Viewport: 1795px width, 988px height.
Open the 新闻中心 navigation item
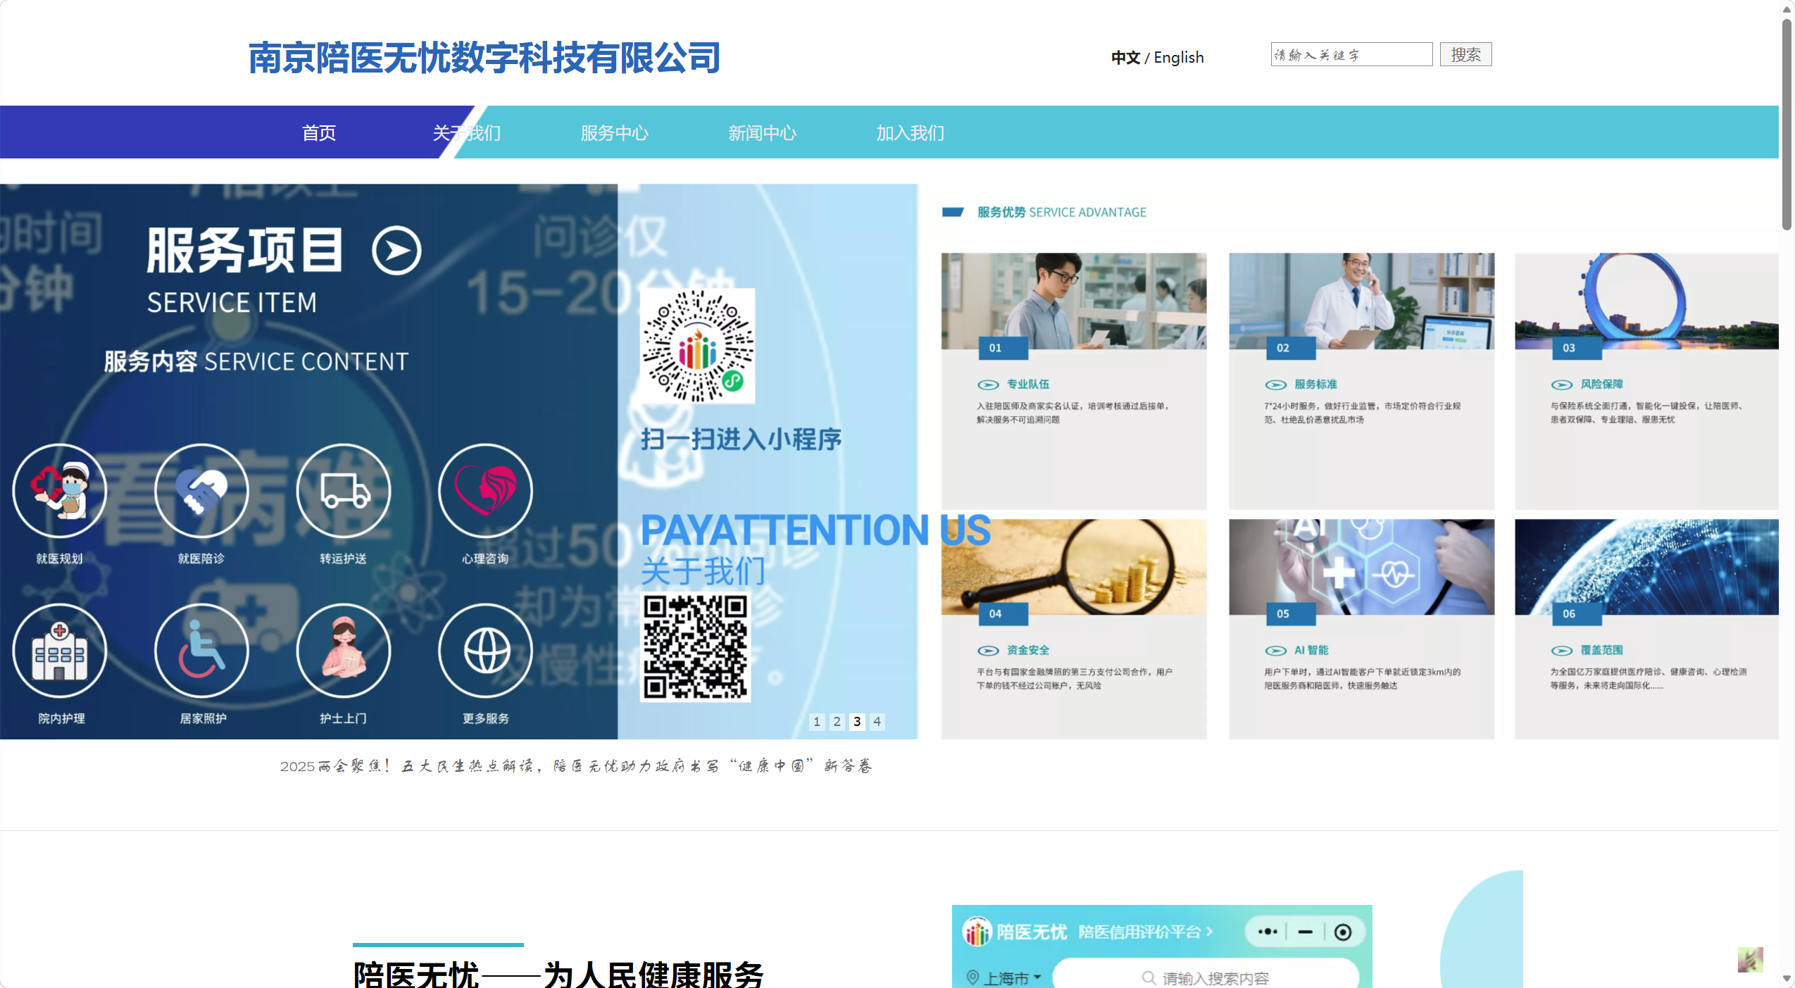(x=762, y=132)
